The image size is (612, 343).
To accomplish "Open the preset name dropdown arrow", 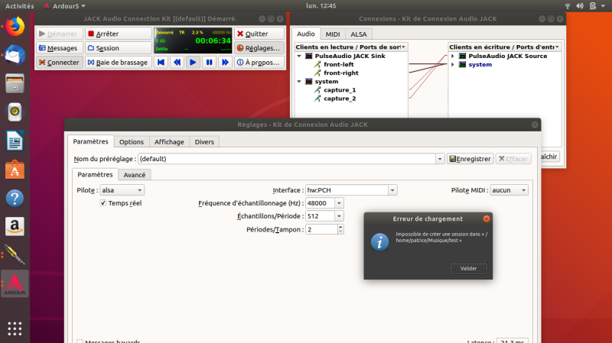I will (x=440, y=159).
